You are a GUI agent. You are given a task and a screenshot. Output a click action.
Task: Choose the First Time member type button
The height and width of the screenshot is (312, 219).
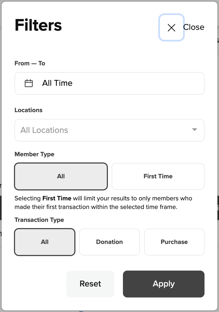pos(158,176)
